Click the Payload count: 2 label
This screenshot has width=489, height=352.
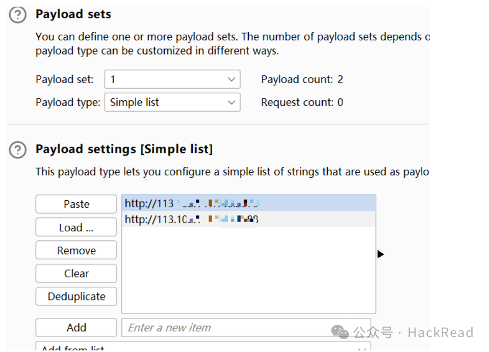tap(302, 79)
